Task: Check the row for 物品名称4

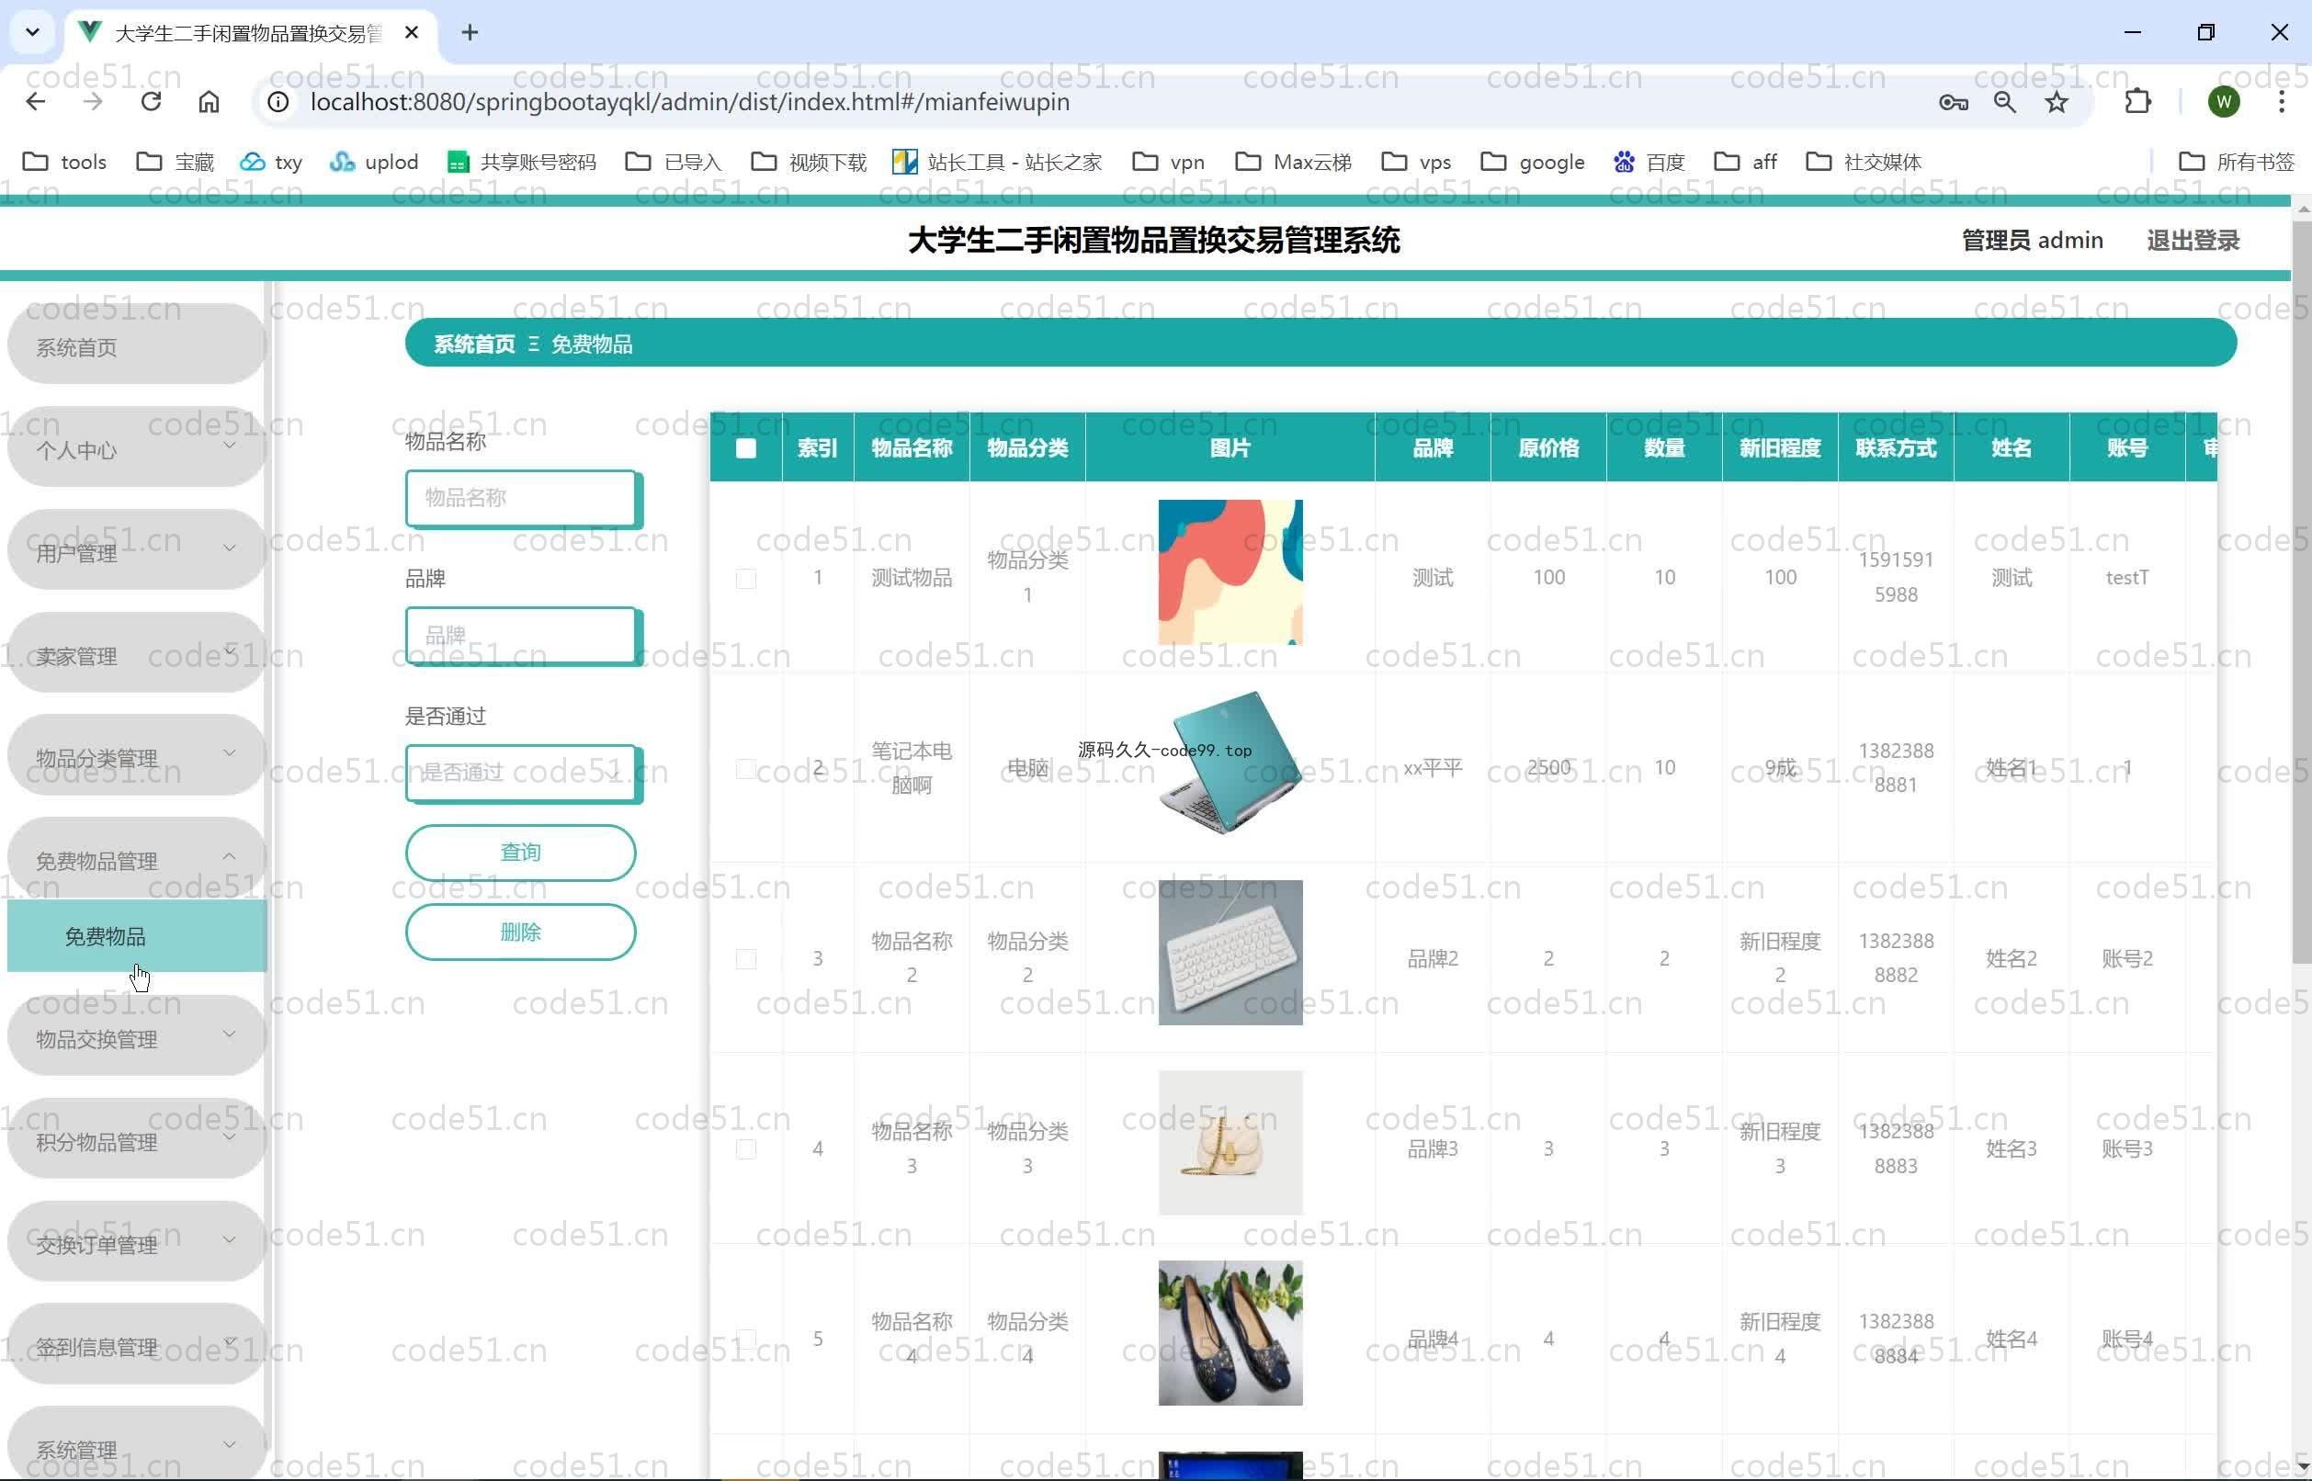Action: click(745, 1339)
